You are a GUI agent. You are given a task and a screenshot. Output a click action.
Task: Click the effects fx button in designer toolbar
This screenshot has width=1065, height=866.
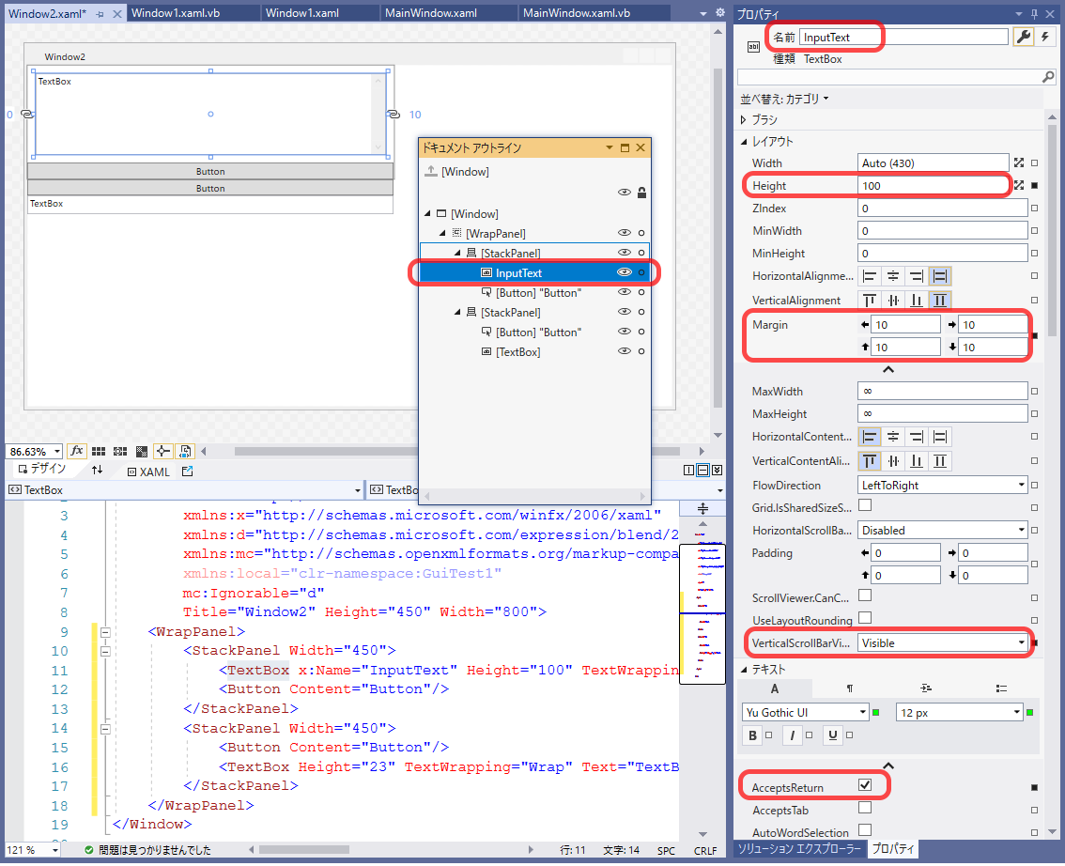coord(77,451)
